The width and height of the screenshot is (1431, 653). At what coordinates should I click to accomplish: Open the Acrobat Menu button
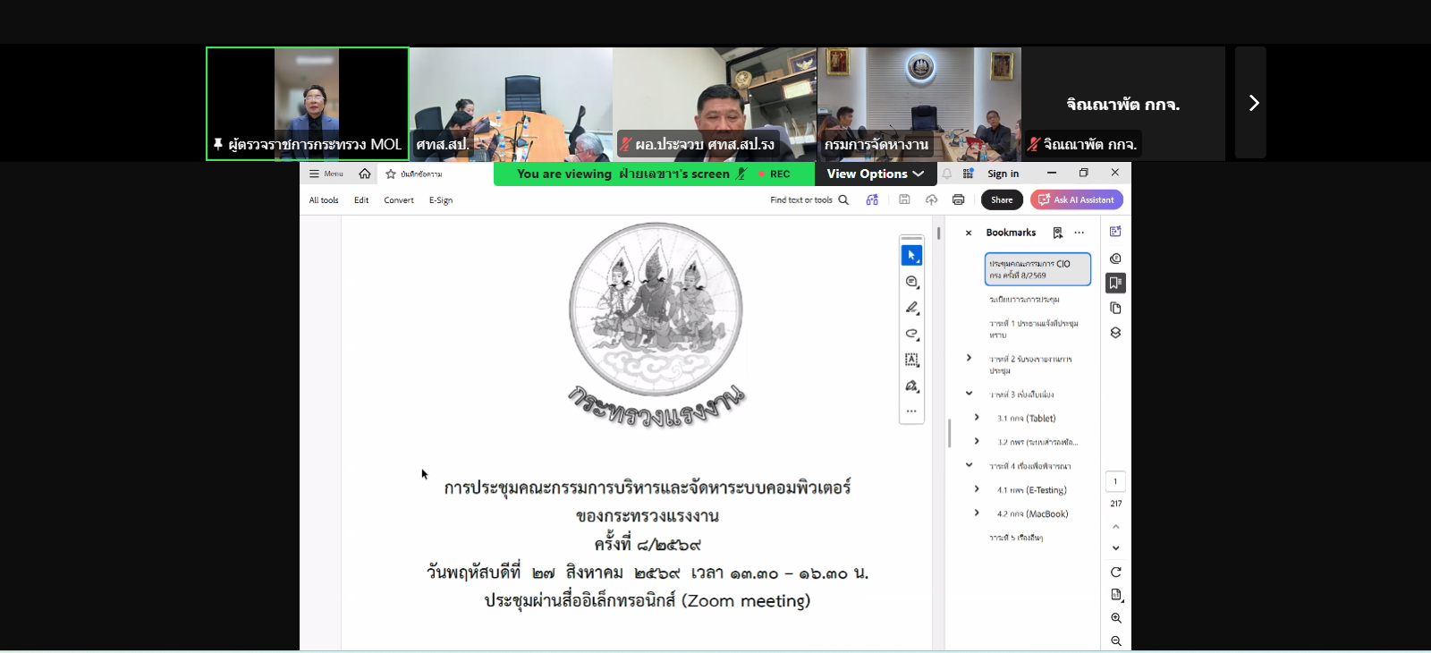[326, 174]
